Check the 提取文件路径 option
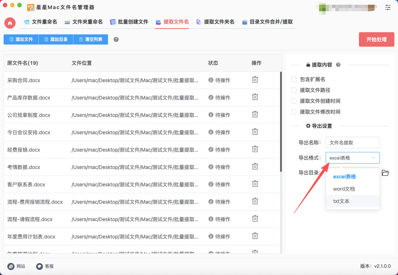 pyautogui.click(x=294, y=90)
